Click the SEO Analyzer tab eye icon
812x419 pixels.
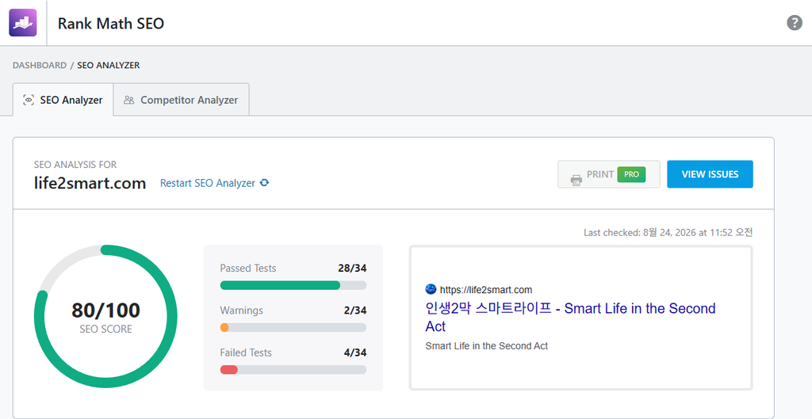pyautogui.click(x=29, y=100)
